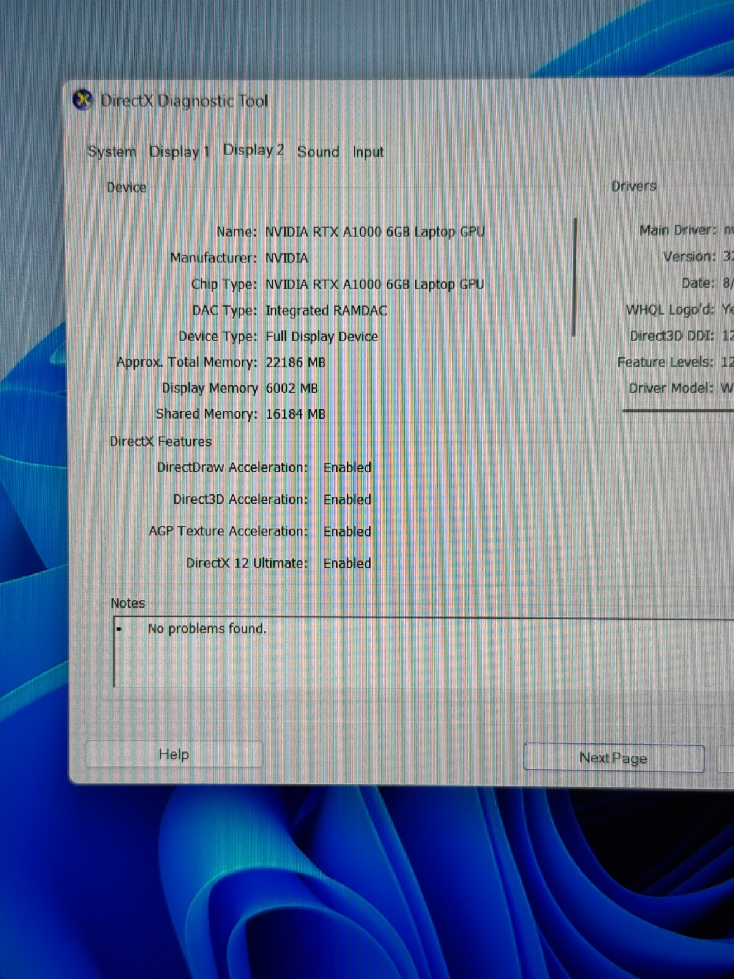The width and height of the screenshot is (734, 979).
Task: Click the Chip Type value text
Action: 374,285
